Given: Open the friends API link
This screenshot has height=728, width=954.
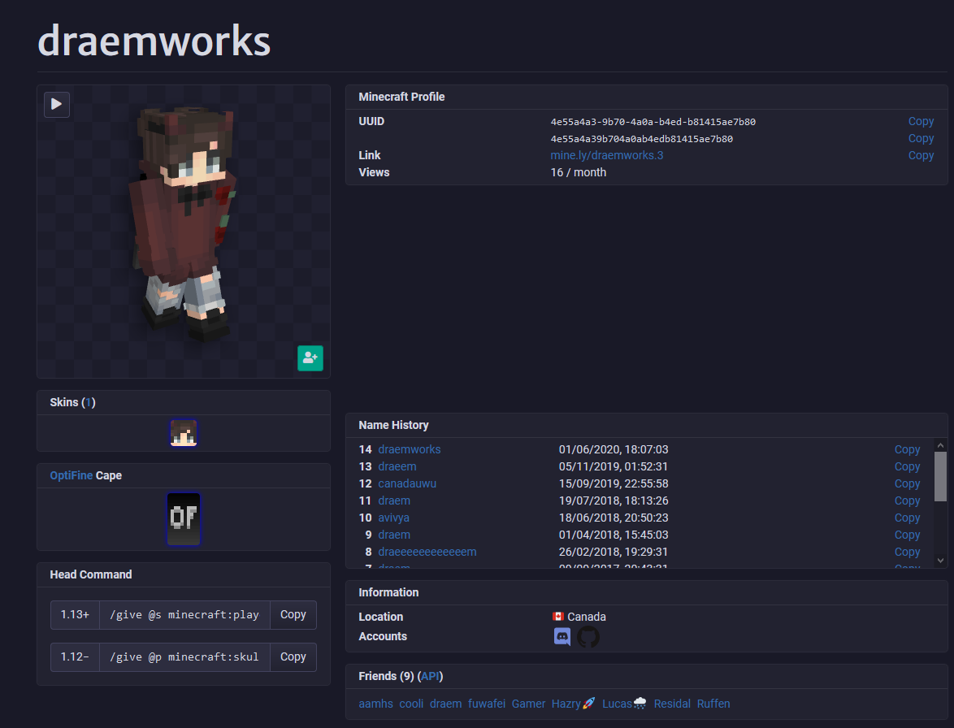Looking at the screenshot, I should (430, 676).
